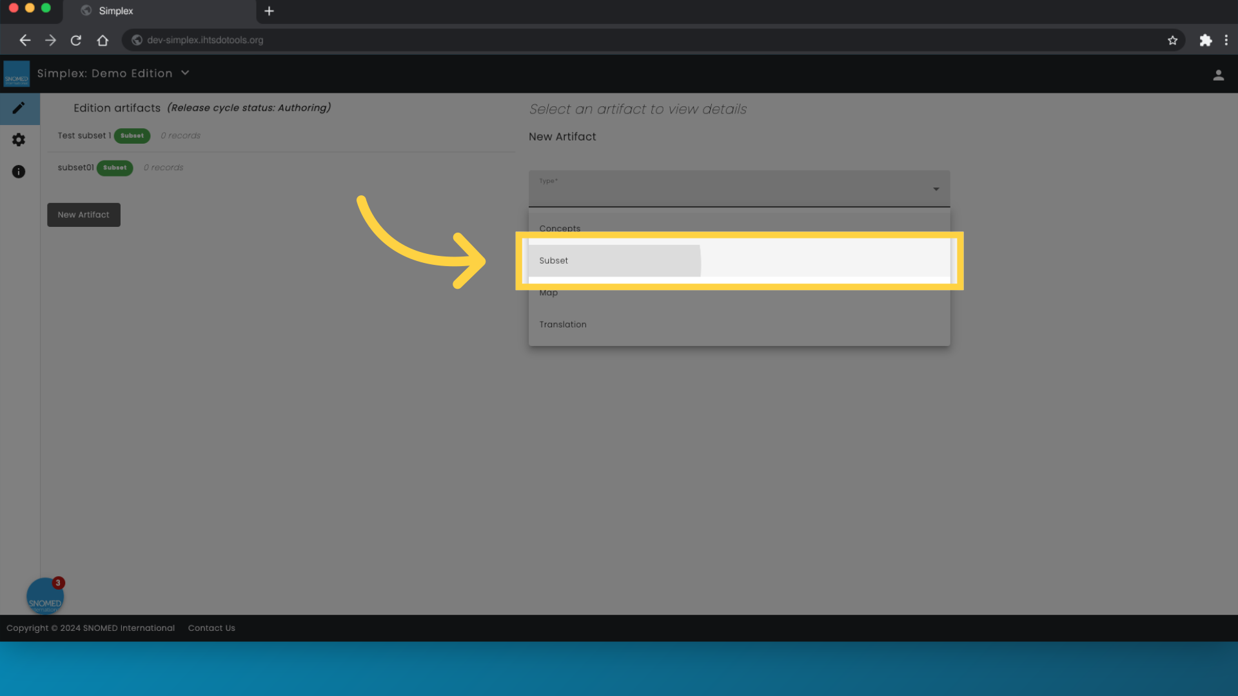
Task: Click the Contact Us link
Action: (x=211, y=627)
